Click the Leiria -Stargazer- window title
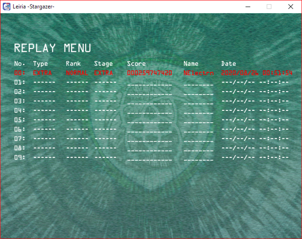The height and width of the screenshot is (239, 302). tap(34, 6)
